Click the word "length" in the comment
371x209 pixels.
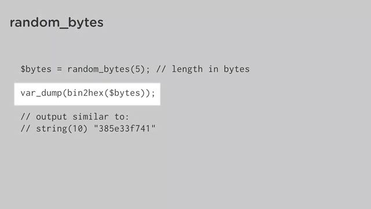(x=187, y=69)
